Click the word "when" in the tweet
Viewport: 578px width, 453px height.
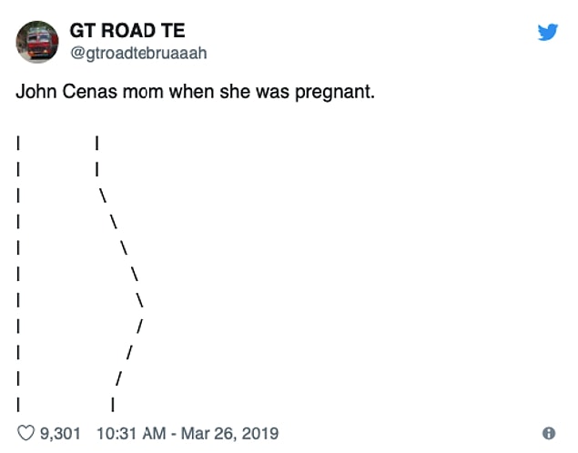click(x=192, y=91)
